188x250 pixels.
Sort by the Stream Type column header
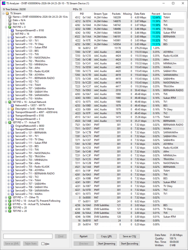pyautogui.click(x=101, y=14)
